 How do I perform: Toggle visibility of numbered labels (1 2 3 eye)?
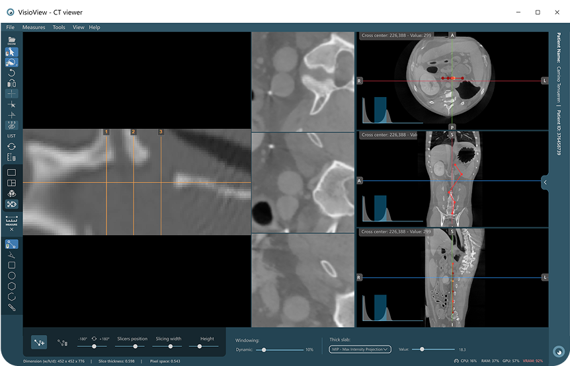point(12,125)
